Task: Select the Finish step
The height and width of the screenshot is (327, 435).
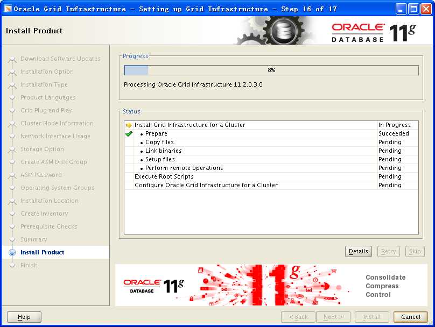Action: click(x=29, y=265)
